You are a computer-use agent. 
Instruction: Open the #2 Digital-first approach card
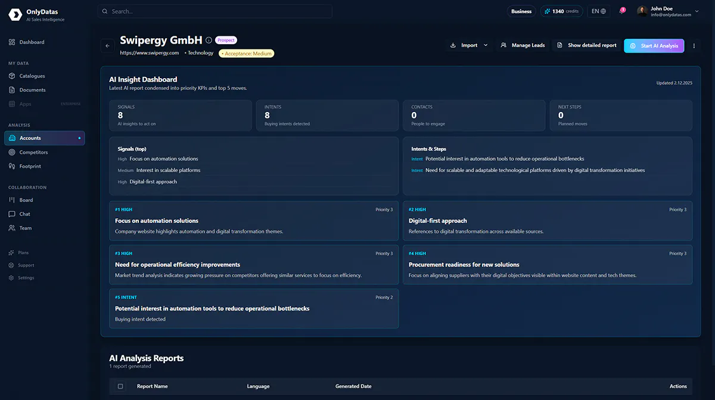tap(548, 221)
